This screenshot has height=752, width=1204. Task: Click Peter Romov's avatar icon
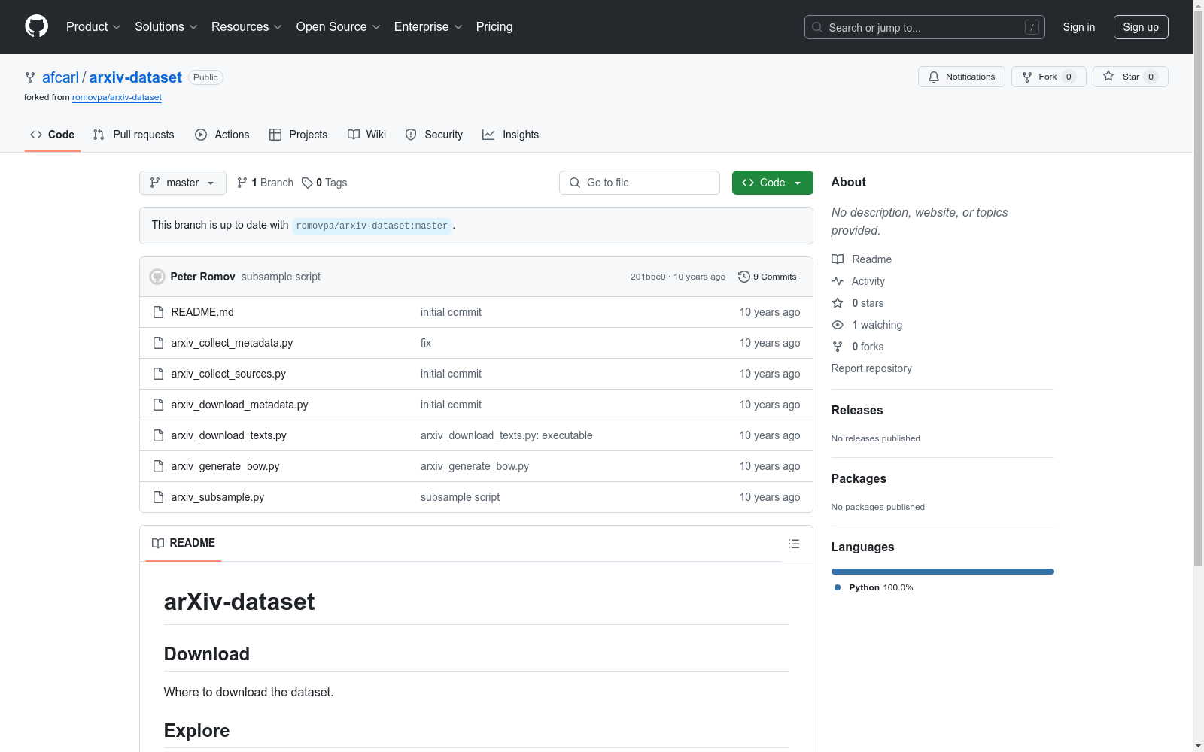click(x=157, y=277)
